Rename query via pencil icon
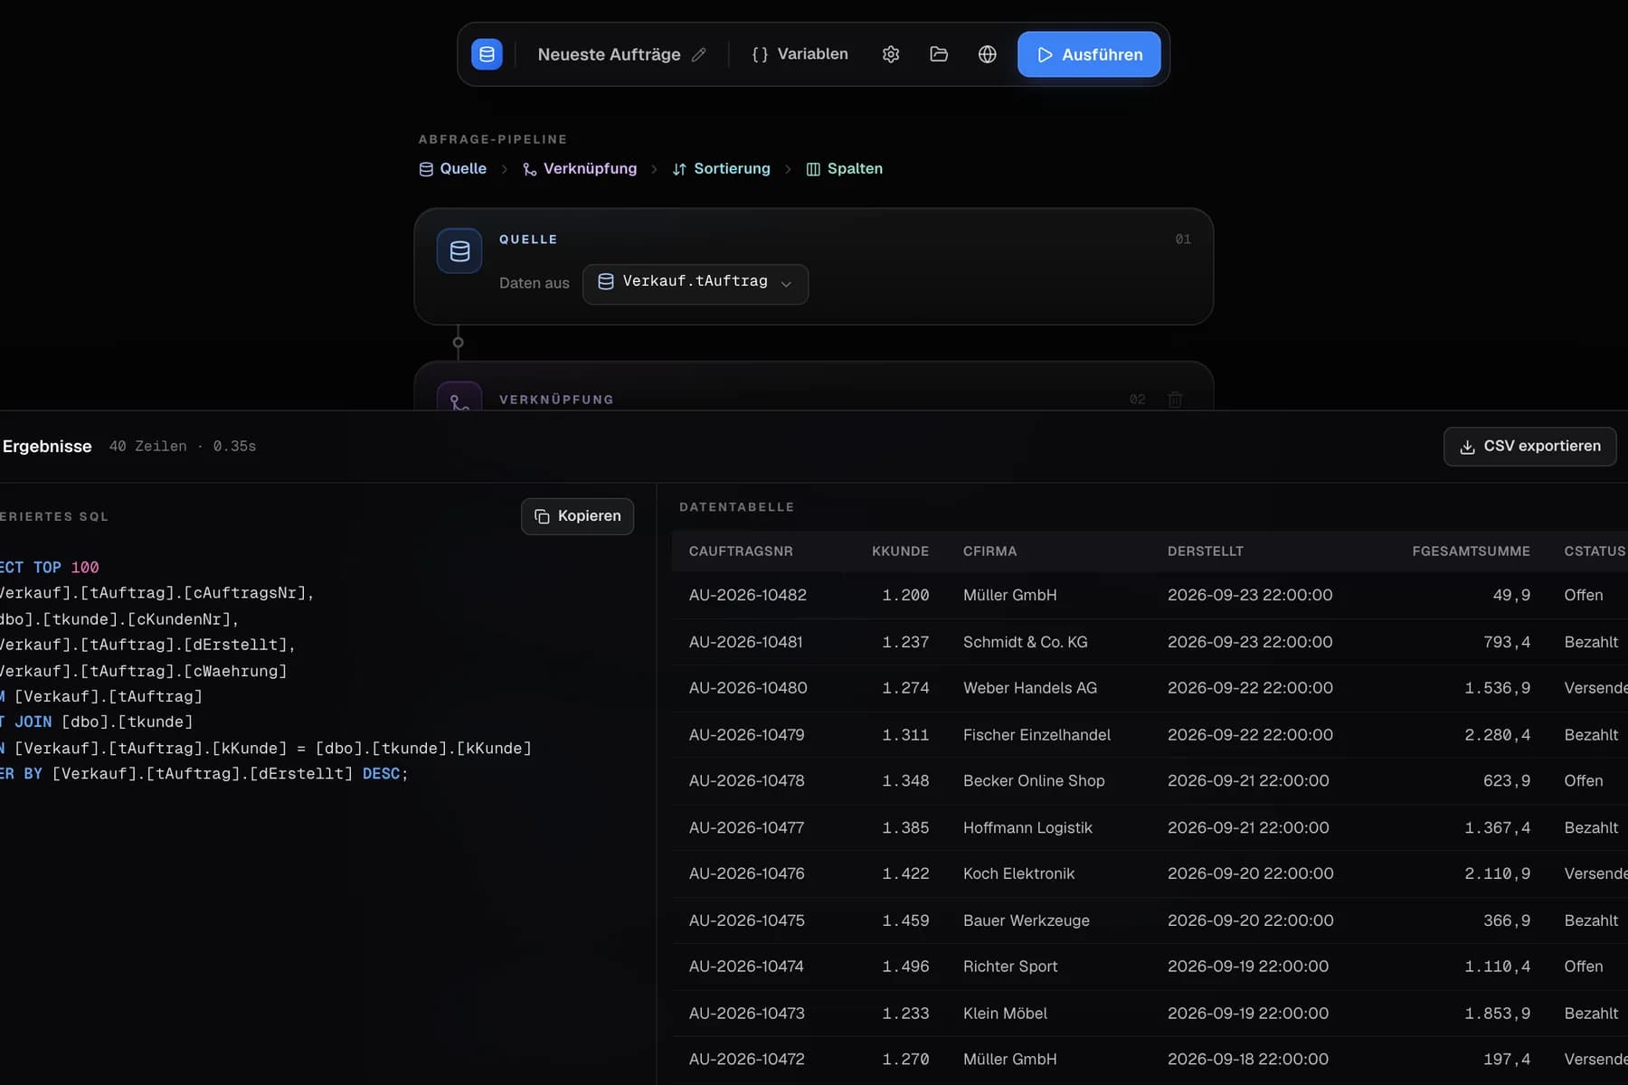Image resolution: width=1628 pixels, height=1085 pixels. pyautogui.click(x=698, y=55)
